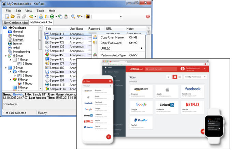Select the Homebanking group in tree
The height and width of the screenshot is (151, 232).
point(19,52)
